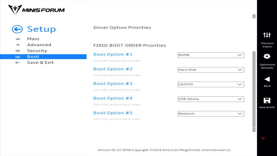
Task: Click the Optimized Defaults gear icon
Action: coord(267,56)
